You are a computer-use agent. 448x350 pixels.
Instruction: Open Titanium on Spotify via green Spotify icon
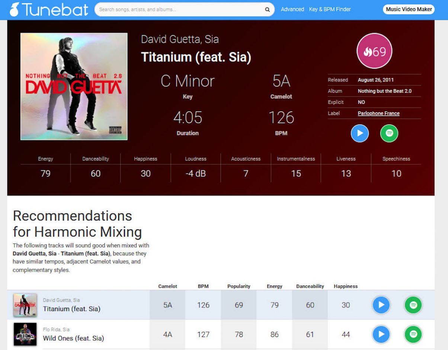point(388,133)
